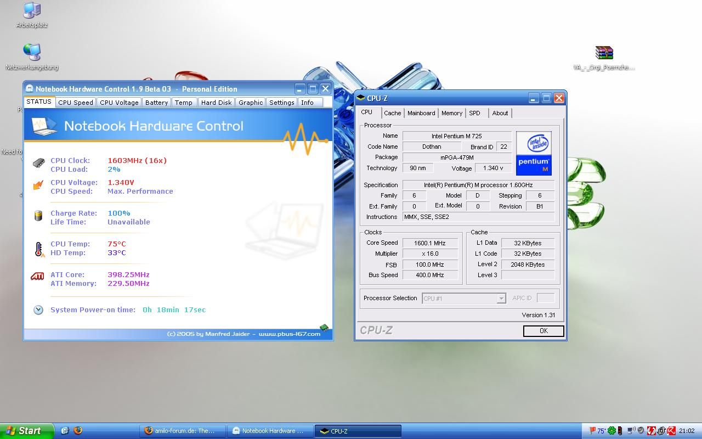The image size is (702, 439).
Task: Click the red Kaspersky K tray icon
Action: (671, 431)
